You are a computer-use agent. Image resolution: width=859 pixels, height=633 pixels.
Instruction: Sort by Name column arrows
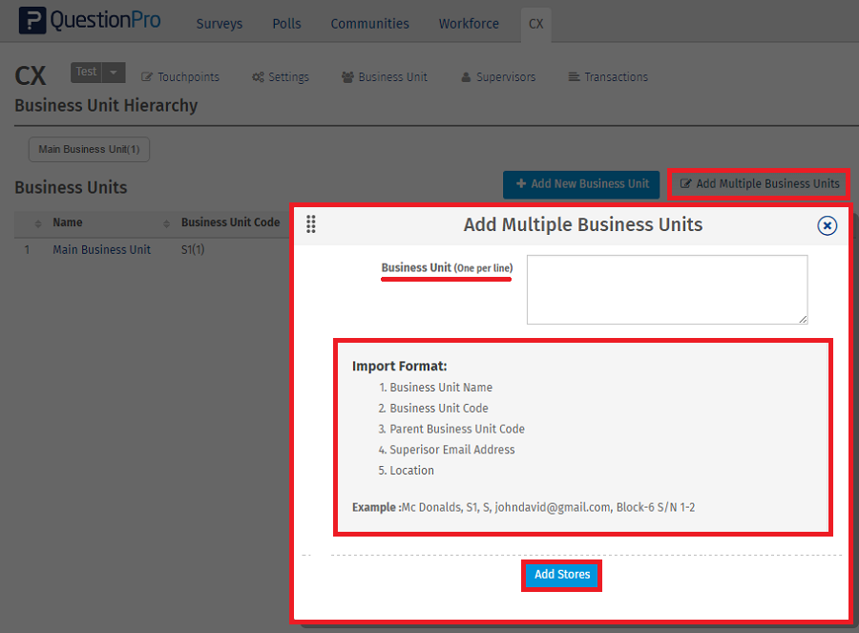[x=38, y=223]
